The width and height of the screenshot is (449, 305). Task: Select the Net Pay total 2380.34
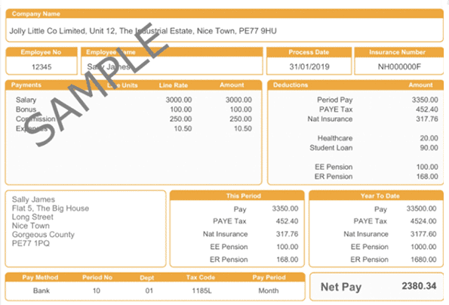point(419,286)
